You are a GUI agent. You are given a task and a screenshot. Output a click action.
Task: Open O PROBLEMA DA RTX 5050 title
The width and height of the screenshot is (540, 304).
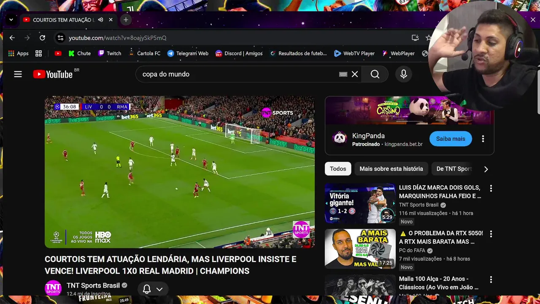441,237
